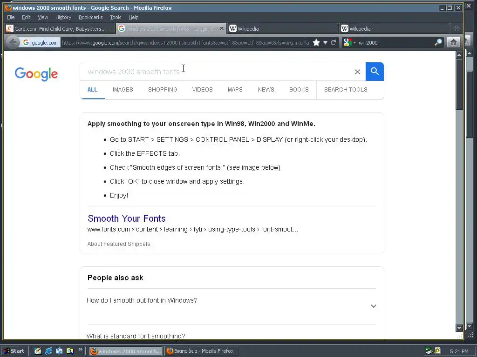Viewport: 477px width, 357px height.
Task: Open the Tools menu
Action: click(x=116, y=17)
